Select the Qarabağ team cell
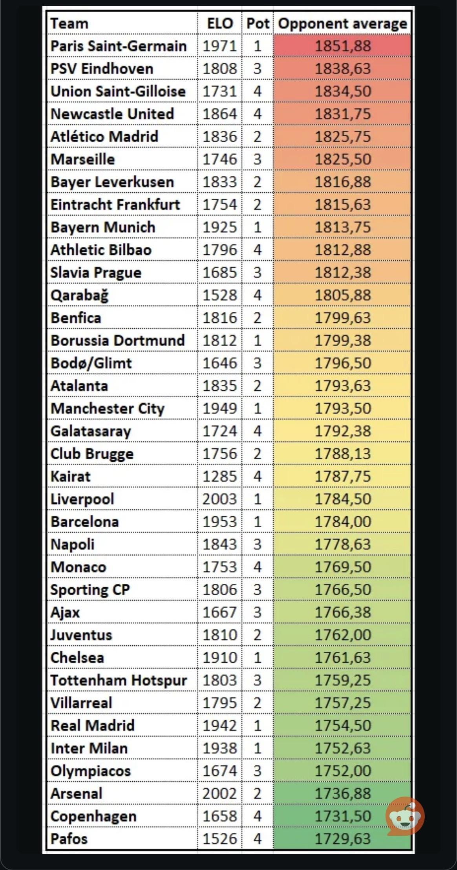 point(79,295)
